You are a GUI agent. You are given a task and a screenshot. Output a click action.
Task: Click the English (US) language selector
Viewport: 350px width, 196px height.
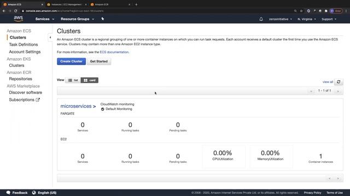(x=47, y=193)
